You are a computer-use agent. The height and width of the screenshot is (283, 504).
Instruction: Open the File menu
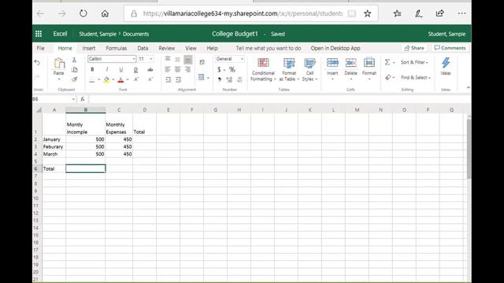tap(40, 48)
